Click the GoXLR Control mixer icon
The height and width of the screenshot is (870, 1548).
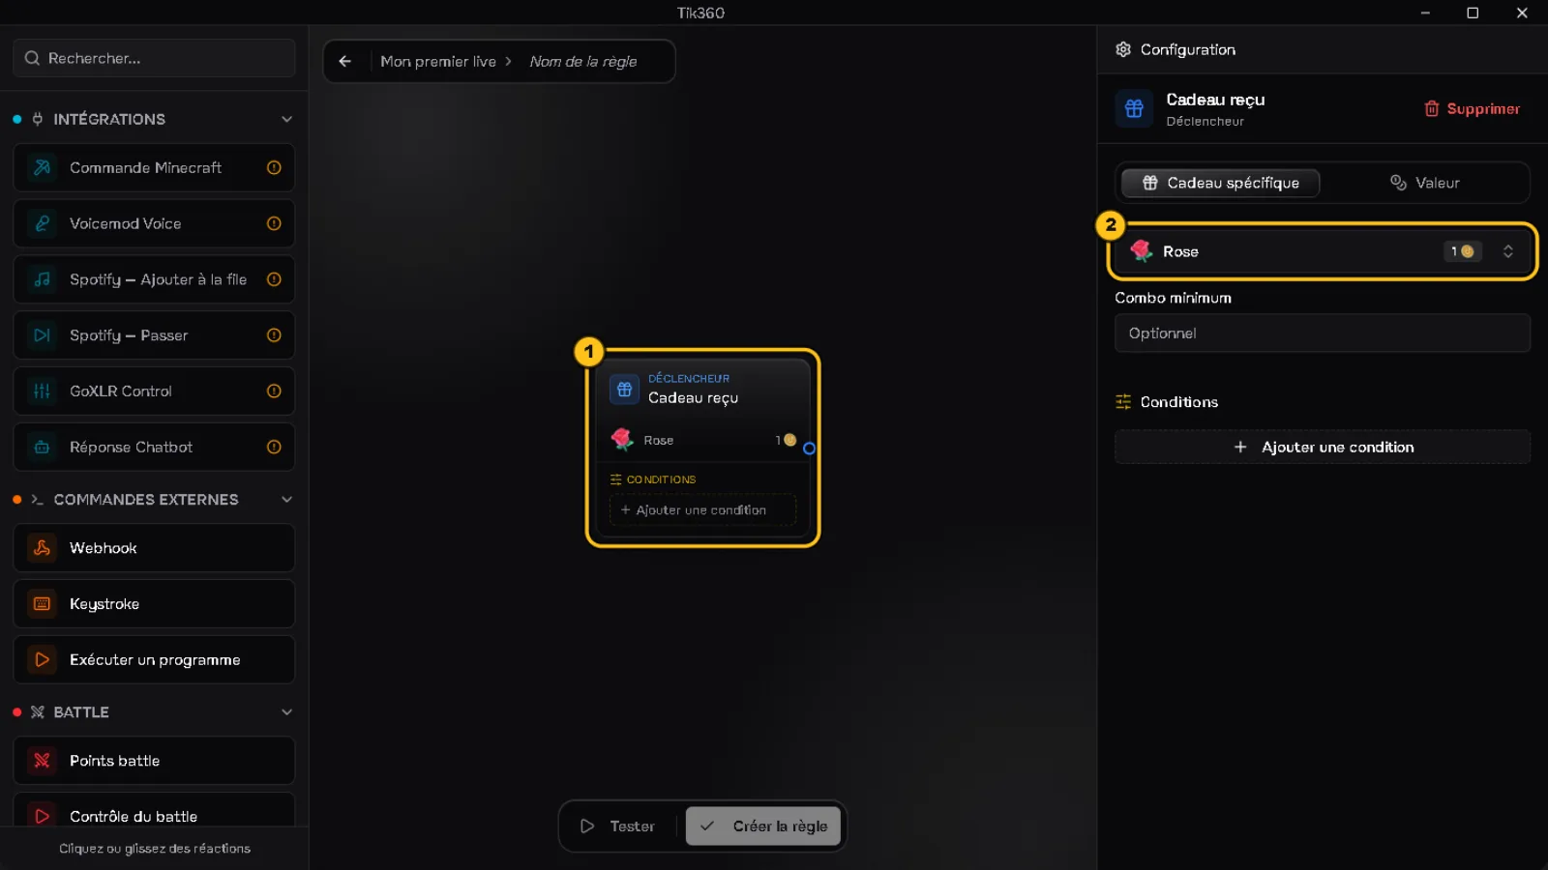point(42,391)
